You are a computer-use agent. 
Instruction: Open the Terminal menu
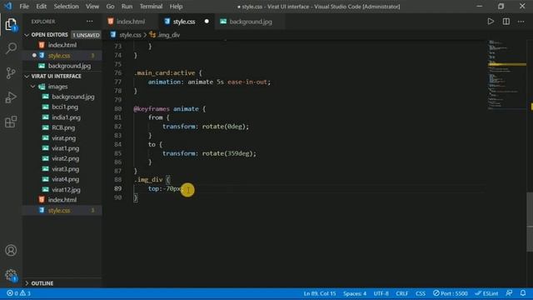point(151,6)
